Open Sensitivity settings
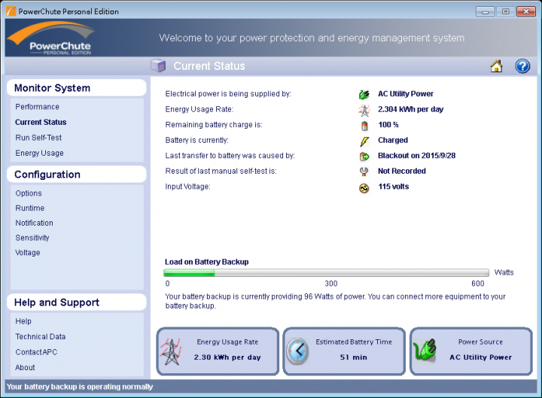 click(32, 238)
